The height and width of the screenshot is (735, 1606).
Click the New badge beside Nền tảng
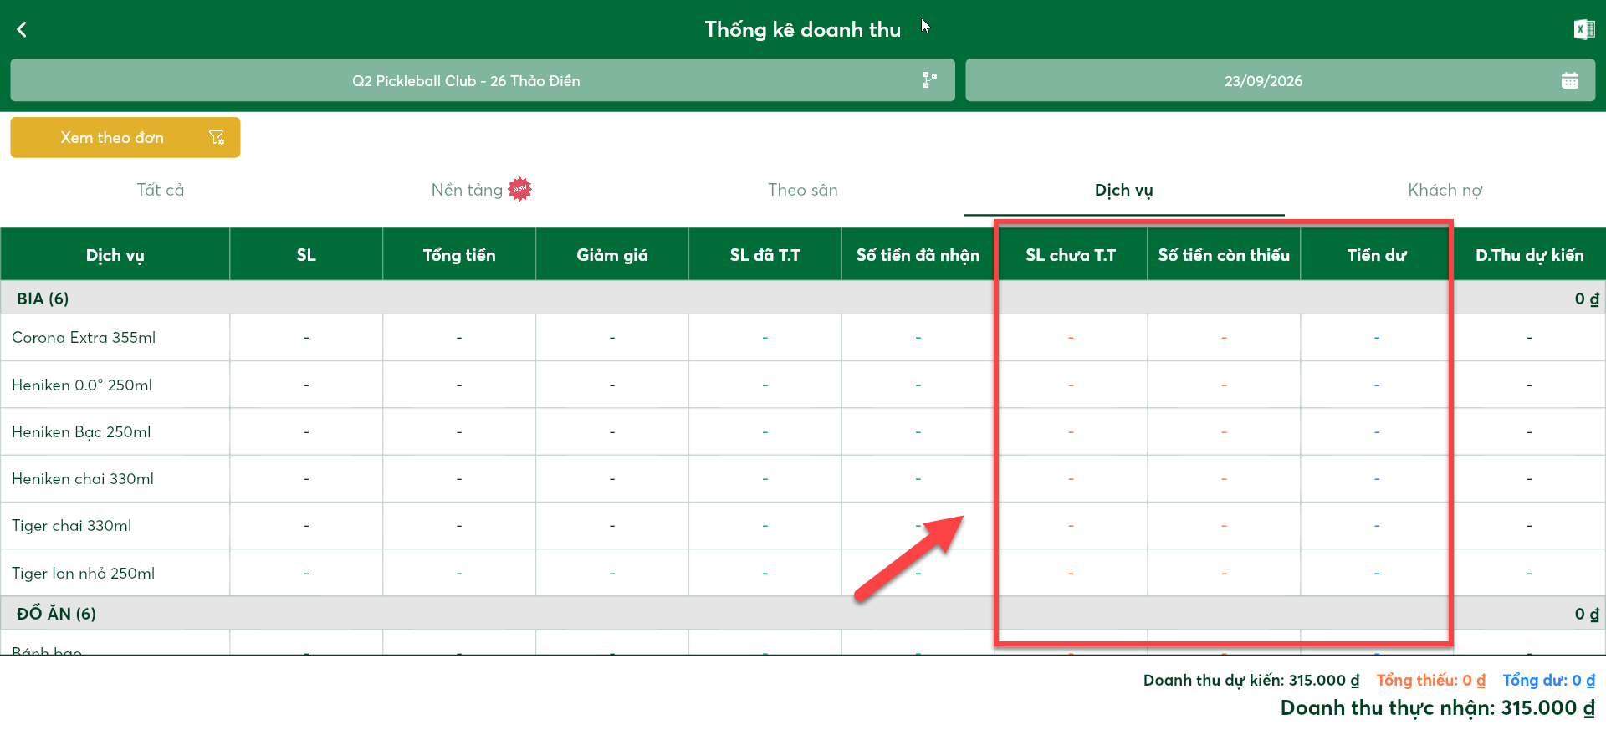click(520, 189)
